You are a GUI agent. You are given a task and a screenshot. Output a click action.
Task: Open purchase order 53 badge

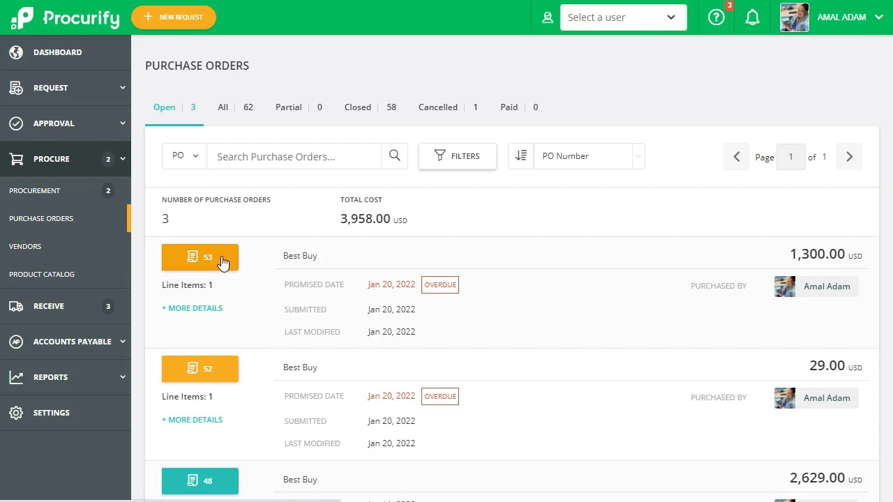click(x=200, y=257)
